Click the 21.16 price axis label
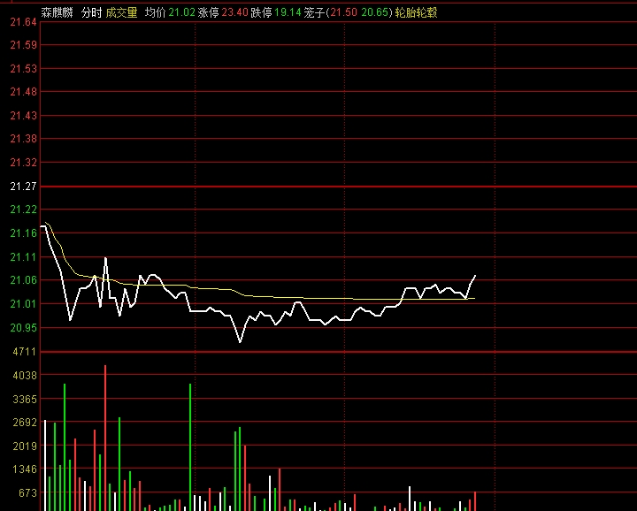This screenshot has width=637, height=511. click(x=23, y=233)
